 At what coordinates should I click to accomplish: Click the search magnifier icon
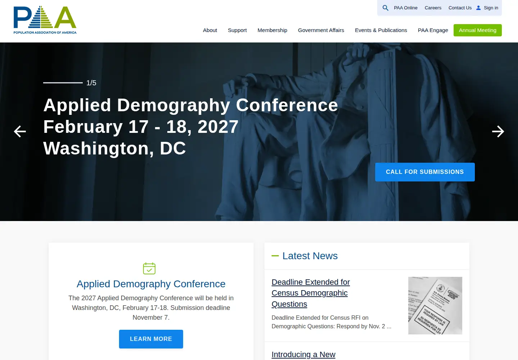(385, 8)
